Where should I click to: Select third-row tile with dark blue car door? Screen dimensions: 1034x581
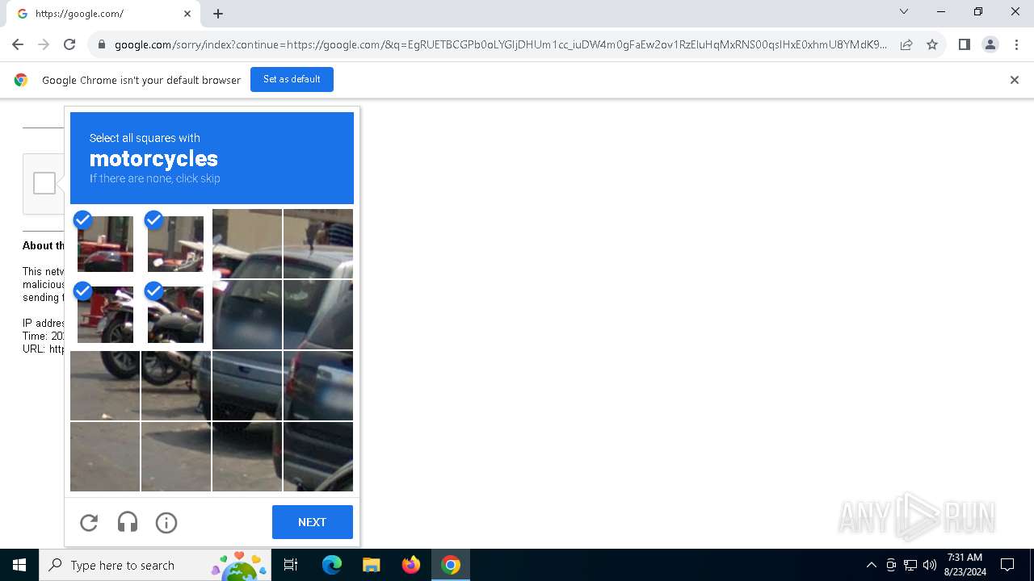318,386
